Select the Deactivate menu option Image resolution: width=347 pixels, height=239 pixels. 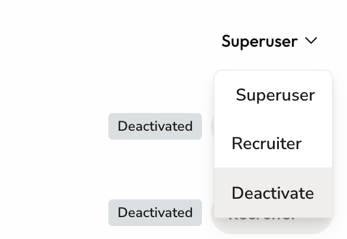click(x=274, y=193)
